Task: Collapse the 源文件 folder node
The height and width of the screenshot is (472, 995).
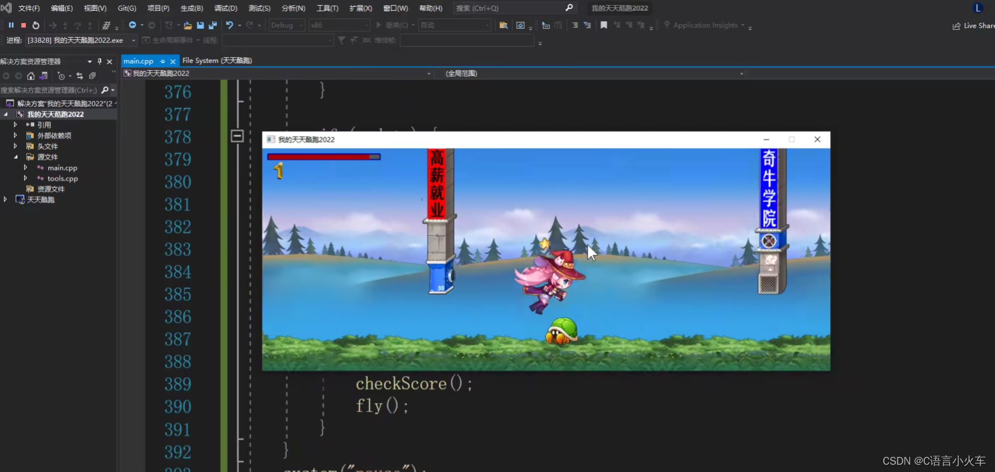Action: click(x=15, y=157)
